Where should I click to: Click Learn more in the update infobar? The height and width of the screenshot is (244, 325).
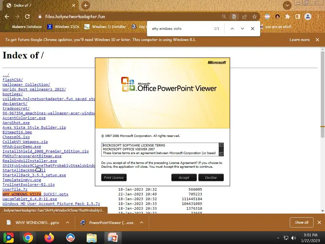(300, 40)
